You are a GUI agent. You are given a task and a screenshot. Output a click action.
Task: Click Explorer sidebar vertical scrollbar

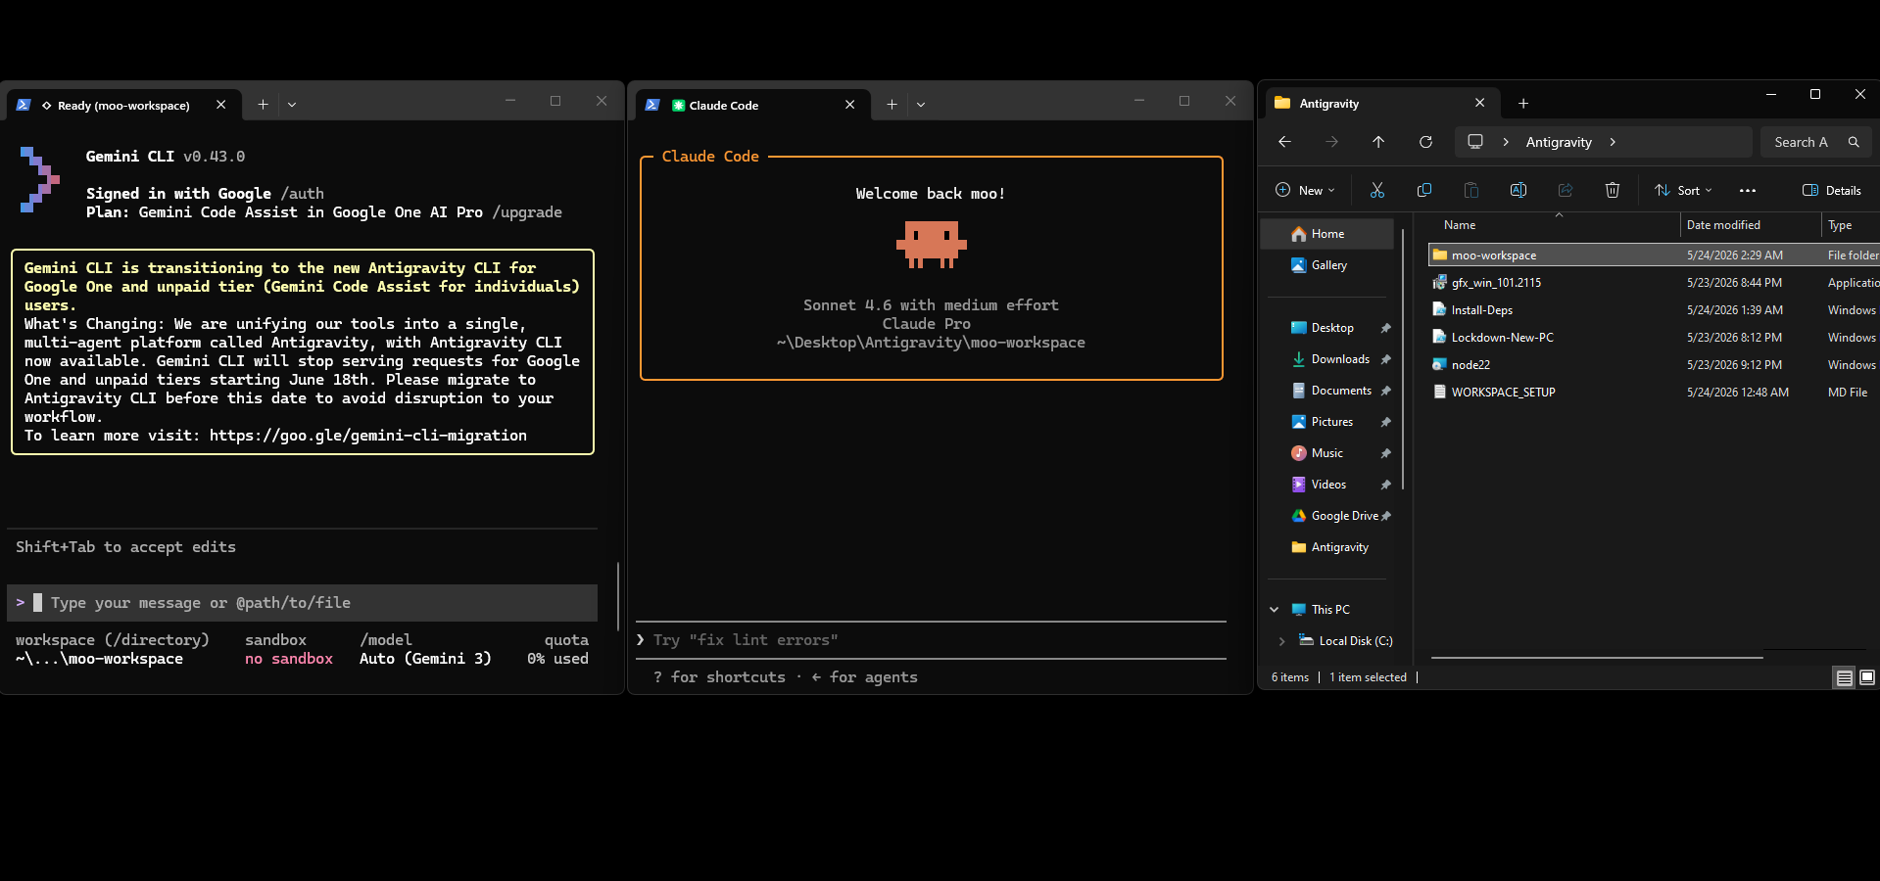[1404, 357]
